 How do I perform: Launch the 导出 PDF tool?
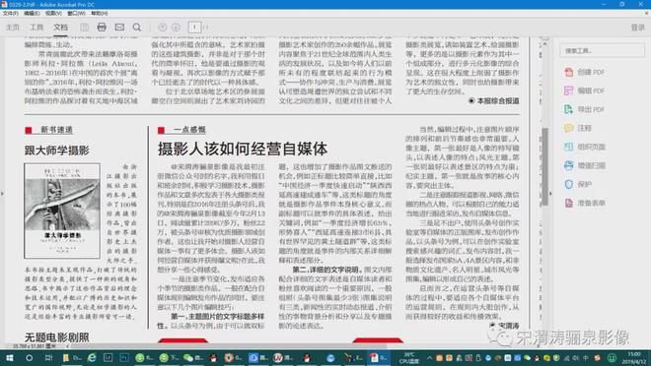pyautogui.click(x=584, y=109)
